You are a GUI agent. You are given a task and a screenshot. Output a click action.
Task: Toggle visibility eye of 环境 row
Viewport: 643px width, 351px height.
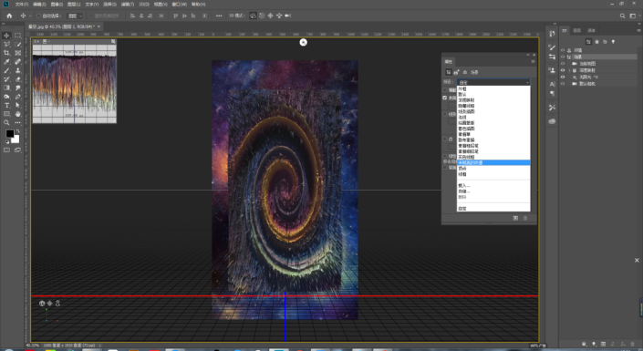563,50
